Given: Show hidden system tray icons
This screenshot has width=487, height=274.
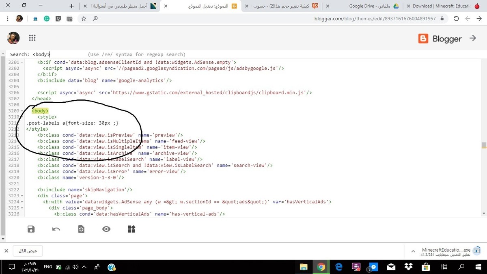Looking at the screenshot, I should pyautogui.click(x=84, y=267).
